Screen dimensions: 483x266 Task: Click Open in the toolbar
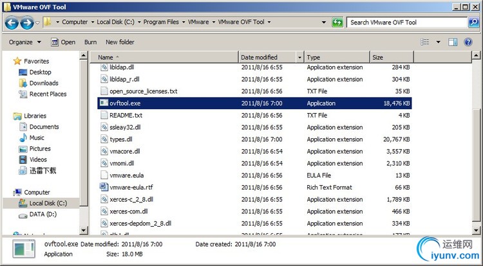point(63,42)
